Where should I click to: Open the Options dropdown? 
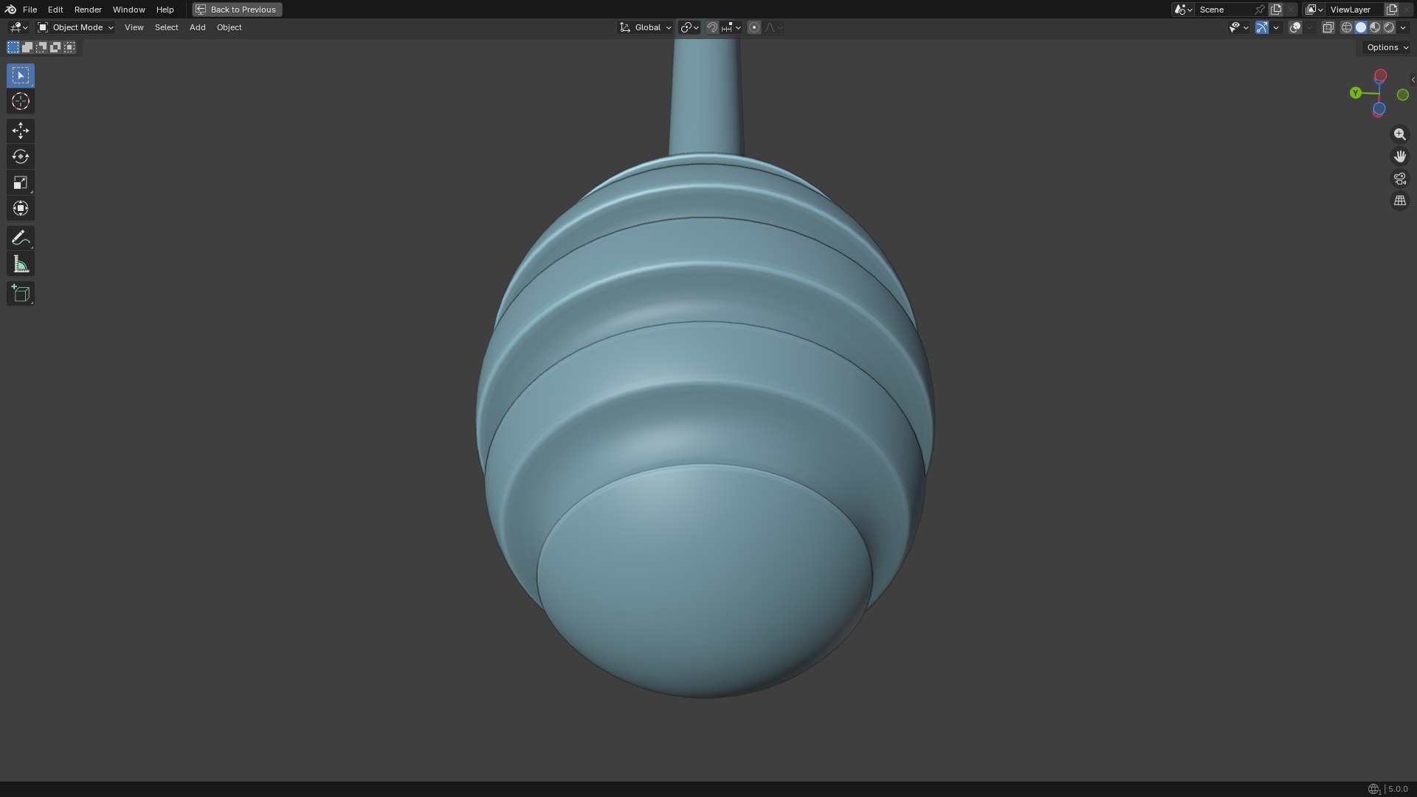[1387, 47]
